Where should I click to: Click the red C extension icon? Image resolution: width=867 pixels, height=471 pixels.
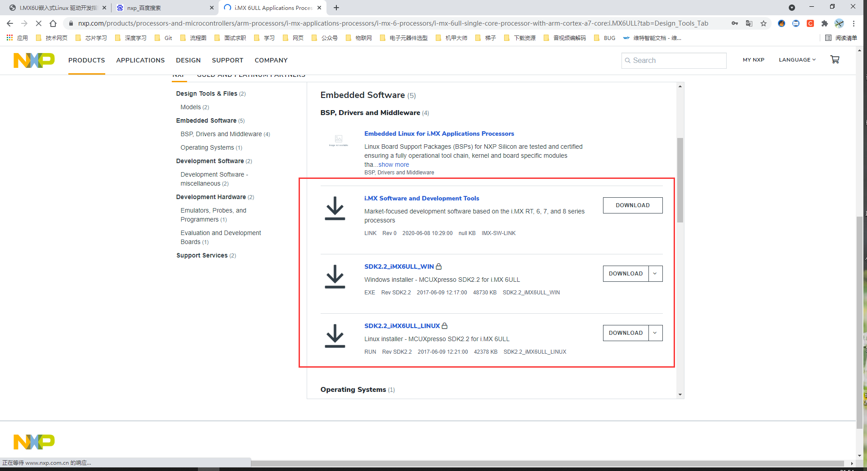(x=810, y=23)
